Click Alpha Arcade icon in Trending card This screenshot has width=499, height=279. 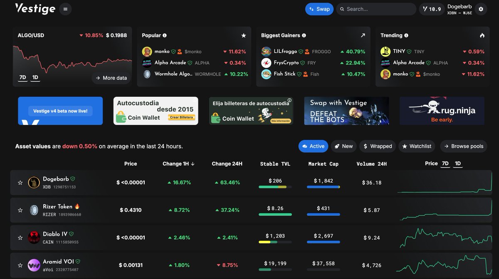click(385, 63)
